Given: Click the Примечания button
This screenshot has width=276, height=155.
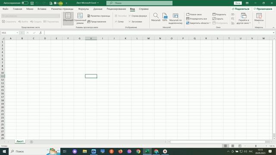Looking at the screenshot, I should click(x=263, y=9).
